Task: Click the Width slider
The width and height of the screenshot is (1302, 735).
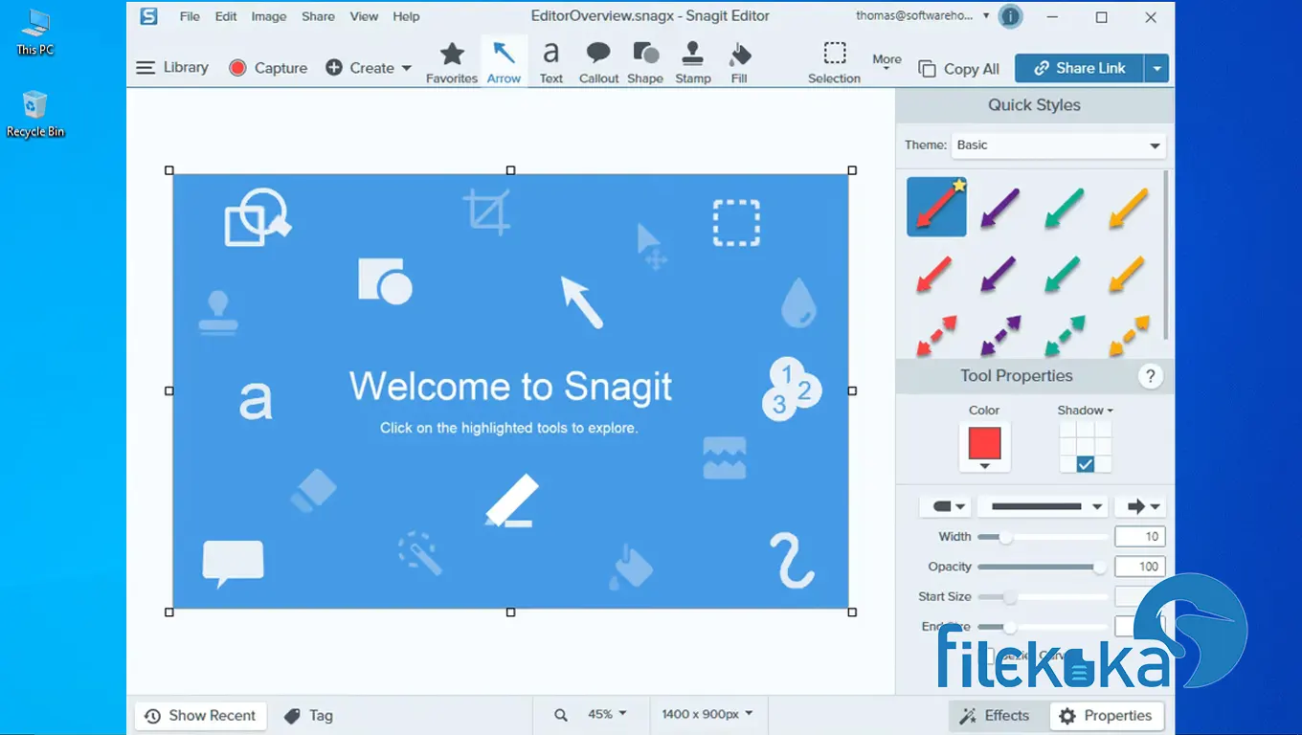Action: 1043,537
